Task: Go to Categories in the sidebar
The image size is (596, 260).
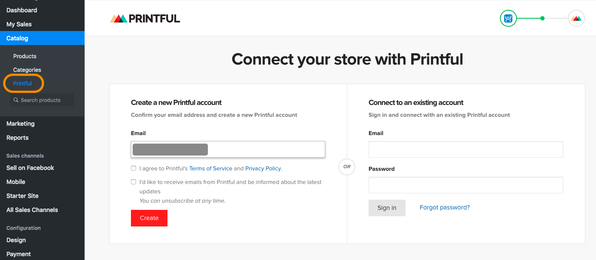Action: click(27, 70)
